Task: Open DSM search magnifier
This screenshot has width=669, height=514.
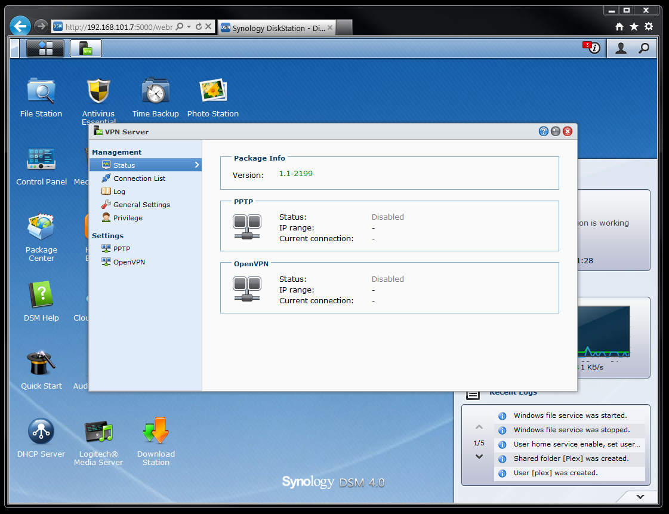Action: coord(644,48)
